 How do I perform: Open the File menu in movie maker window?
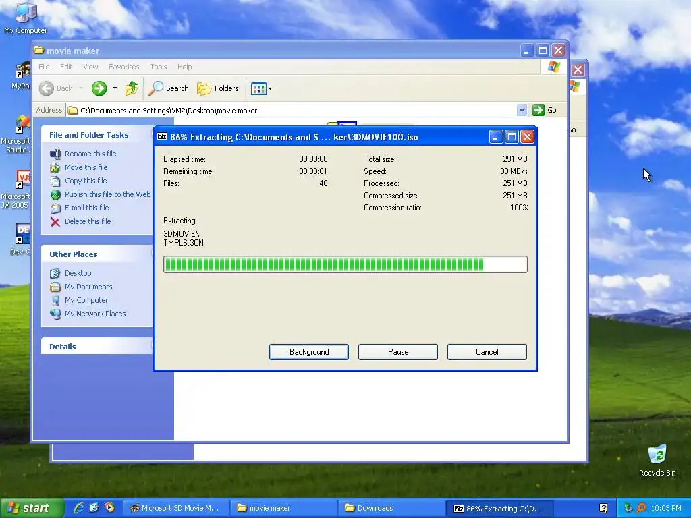click(x=44, y=67)
